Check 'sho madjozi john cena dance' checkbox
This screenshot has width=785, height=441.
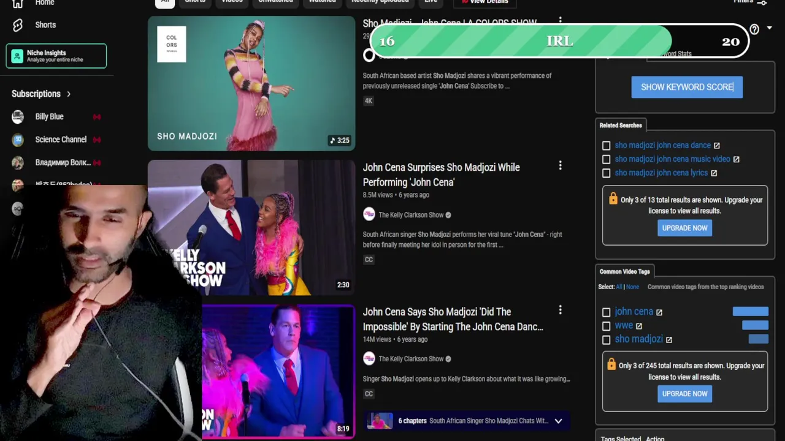pyautogui.click(x=606, y=146)
